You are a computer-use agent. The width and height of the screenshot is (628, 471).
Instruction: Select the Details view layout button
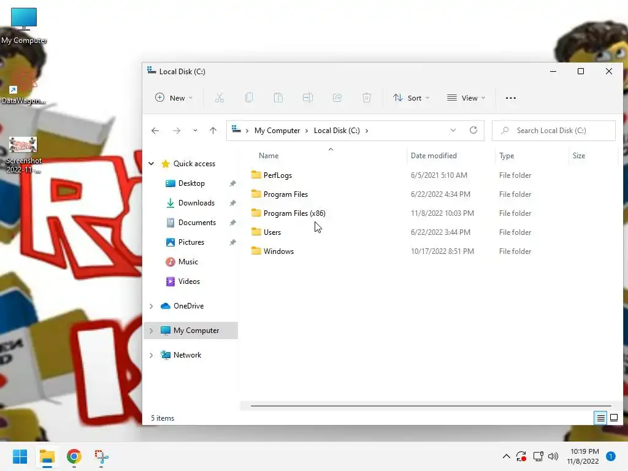click(x=601, y=418)
